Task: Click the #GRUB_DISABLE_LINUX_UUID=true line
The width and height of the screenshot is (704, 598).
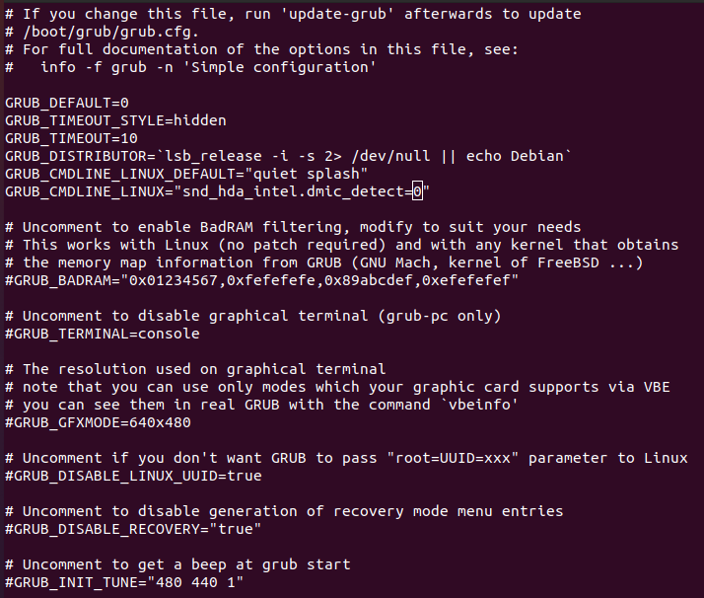Action: pos(133,476)
